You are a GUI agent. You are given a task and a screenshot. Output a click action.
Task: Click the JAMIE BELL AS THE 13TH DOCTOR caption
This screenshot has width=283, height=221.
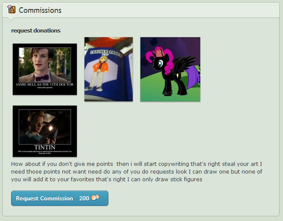tap(45, 84)
